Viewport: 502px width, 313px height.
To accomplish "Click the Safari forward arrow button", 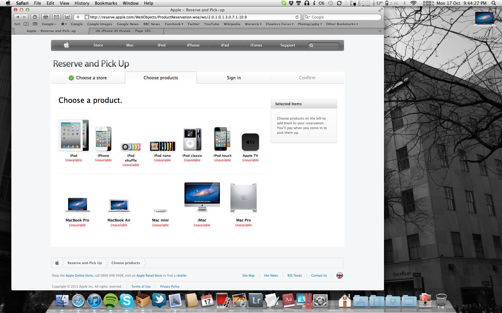I will tap(25, 17).
